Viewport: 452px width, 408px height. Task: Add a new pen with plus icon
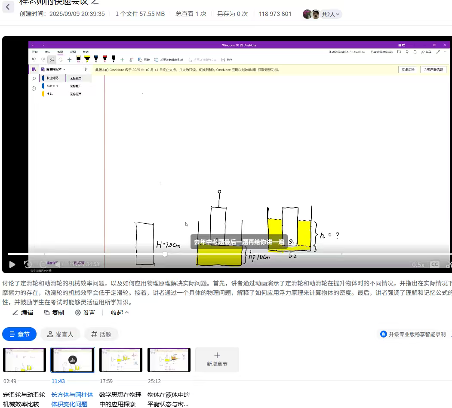pos(122,60)
